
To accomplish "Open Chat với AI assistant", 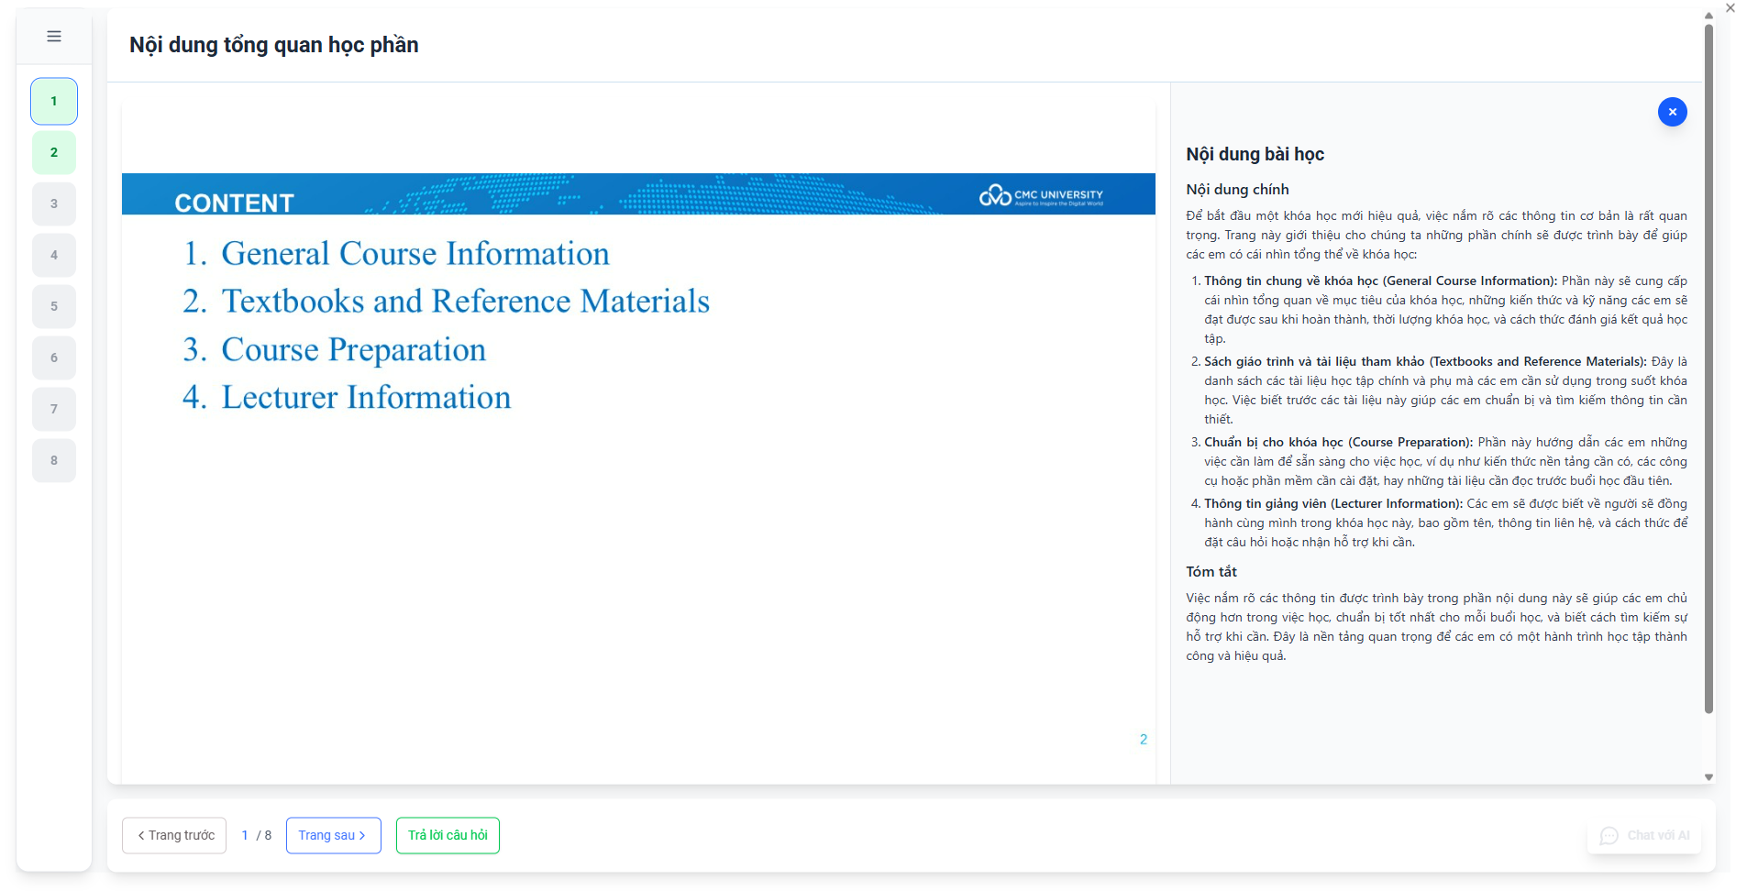I will tap(1645, 835).
